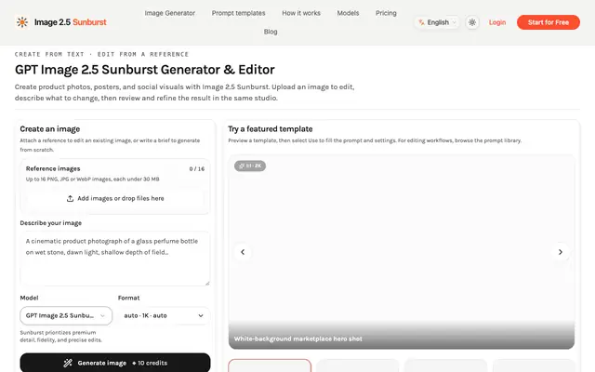Click Add images or drop files here

click(115, 198)
